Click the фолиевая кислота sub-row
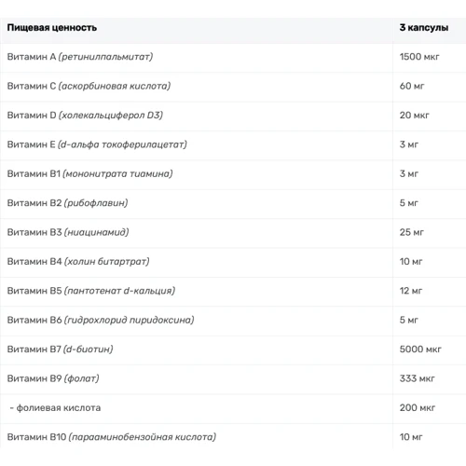The image size is (466, 466). click(233, 409)
